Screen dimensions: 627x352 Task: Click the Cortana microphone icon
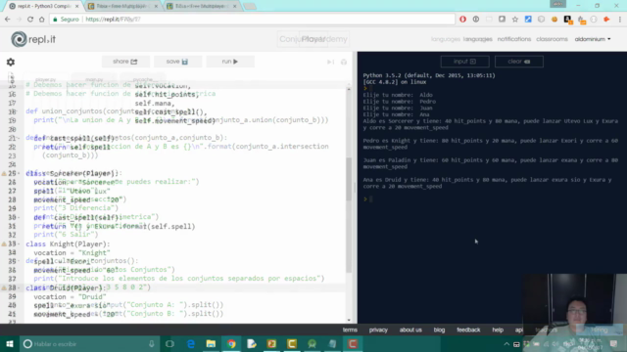point(152,344)
